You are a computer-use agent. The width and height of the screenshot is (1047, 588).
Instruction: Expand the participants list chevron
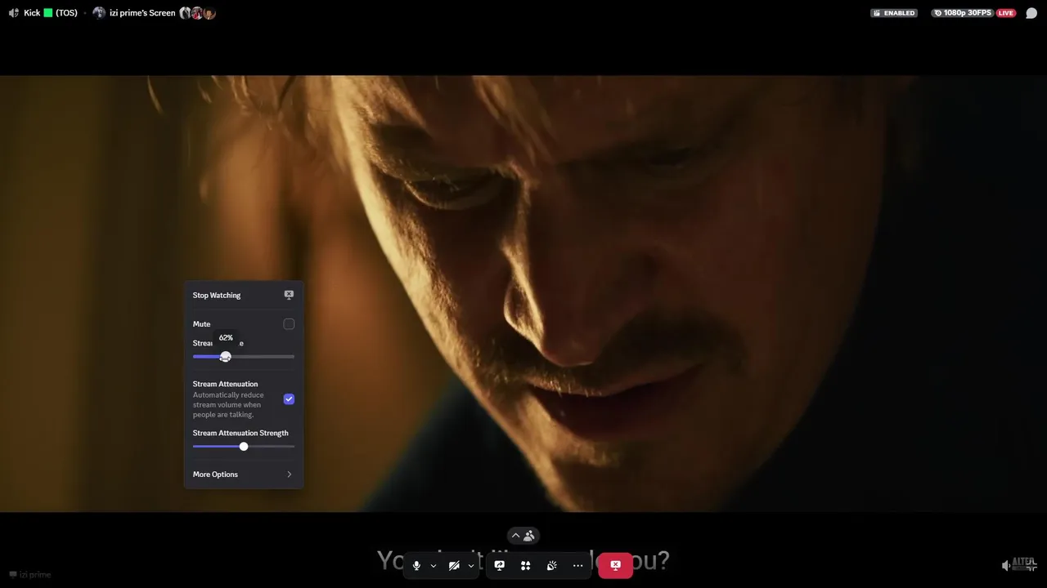point(515,536)
